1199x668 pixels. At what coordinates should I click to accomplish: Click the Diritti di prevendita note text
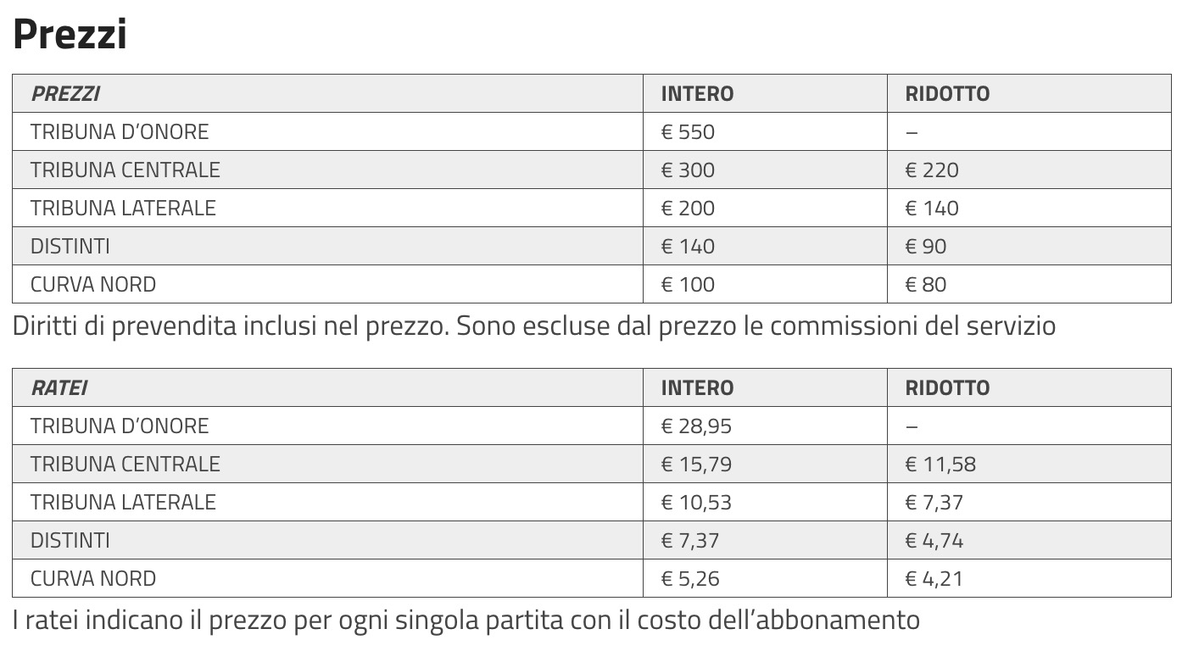click(x=534, y=326)
